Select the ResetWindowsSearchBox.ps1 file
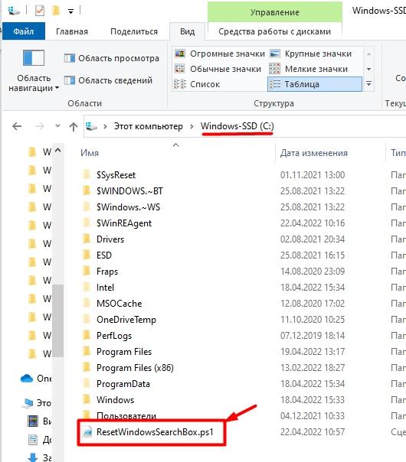The image size is (406, 462). point(155,432)
